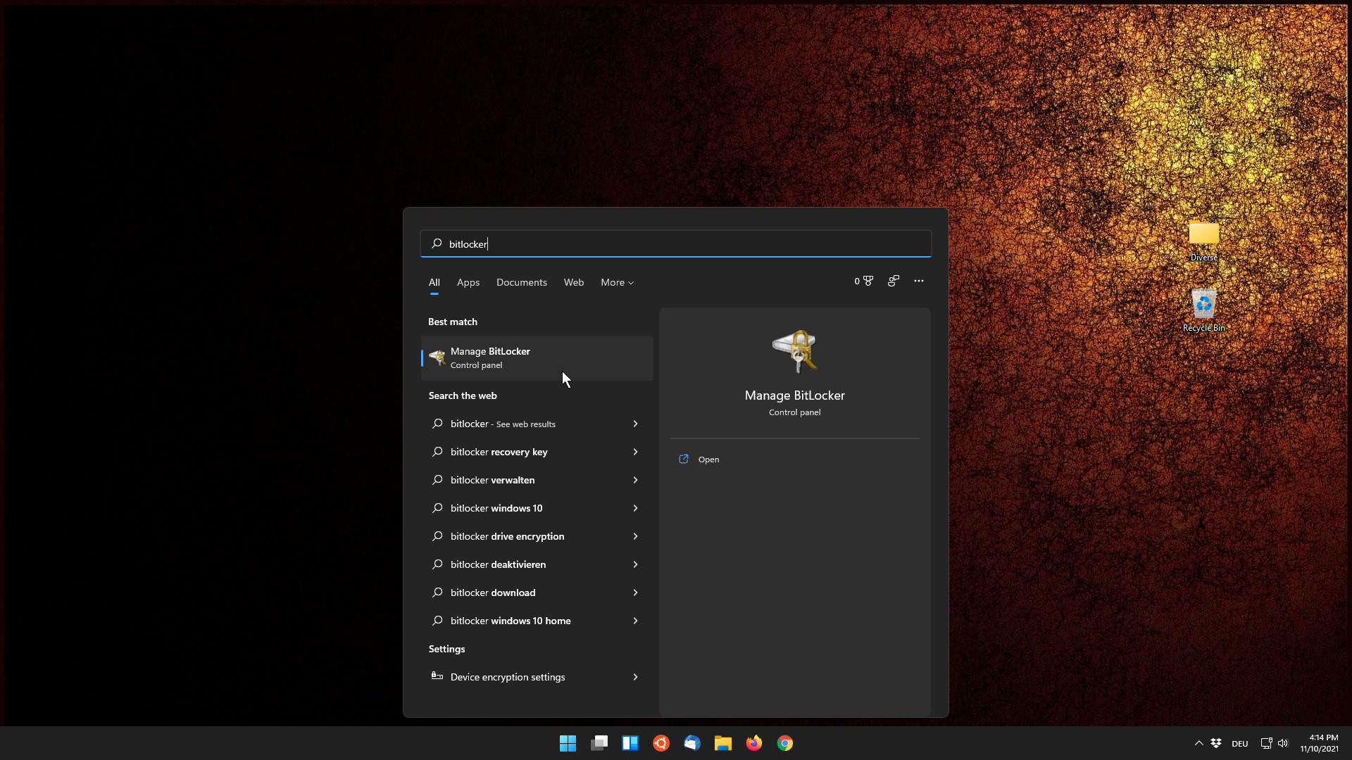Open the three-dot options menu
Image resolution: width=1352 pixels, height=760 pixels.
pos(919,281)
